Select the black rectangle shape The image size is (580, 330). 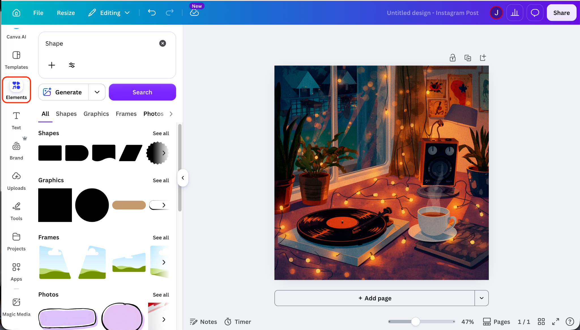(50, 153)
